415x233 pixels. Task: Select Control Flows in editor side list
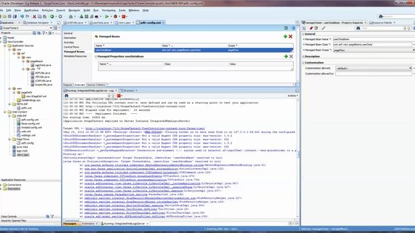[x=71, y=47]
